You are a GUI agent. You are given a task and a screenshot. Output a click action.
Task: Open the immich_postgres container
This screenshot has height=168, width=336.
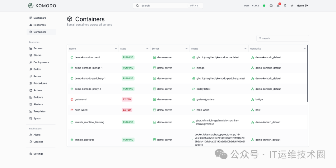click(84, 140)
